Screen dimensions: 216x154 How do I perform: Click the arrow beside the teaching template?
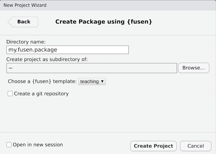pyautogui.click(x=102, y=81)
